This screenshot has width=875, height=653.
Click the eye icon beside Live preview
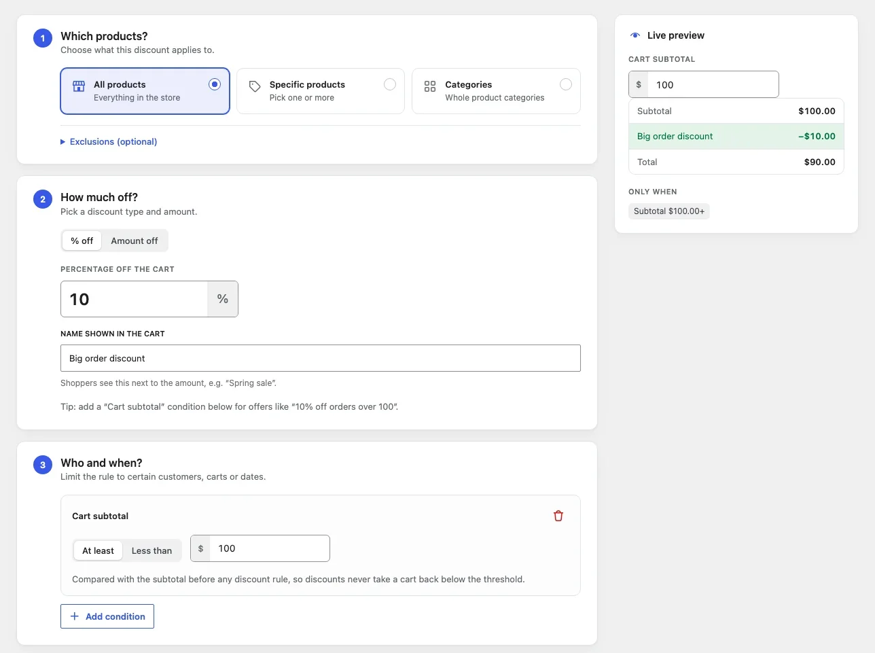click(635, 35)
